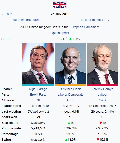Click the turnout reference footnote [1]

(67, 38)
